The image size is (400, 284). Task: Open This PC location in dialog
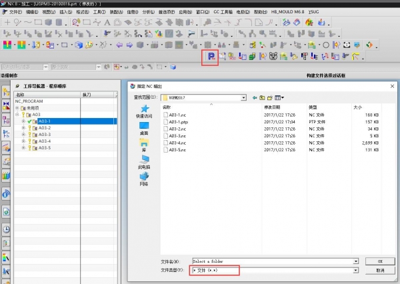coord(144,162)
